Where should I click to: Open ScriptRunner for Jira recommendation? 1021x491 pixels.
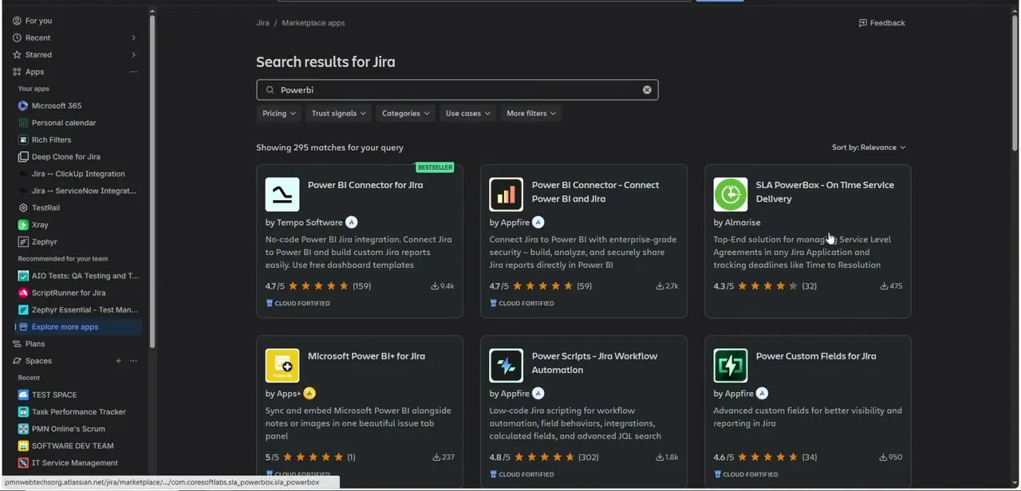click(69, 293)
